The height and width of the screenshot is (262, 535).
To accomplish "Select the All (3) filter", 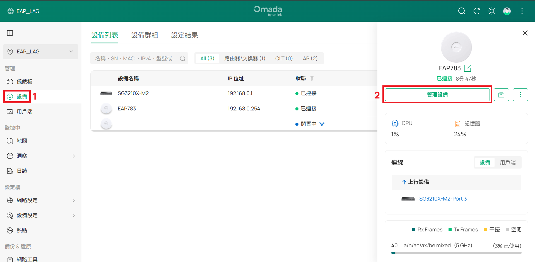I will click(207, 58).
